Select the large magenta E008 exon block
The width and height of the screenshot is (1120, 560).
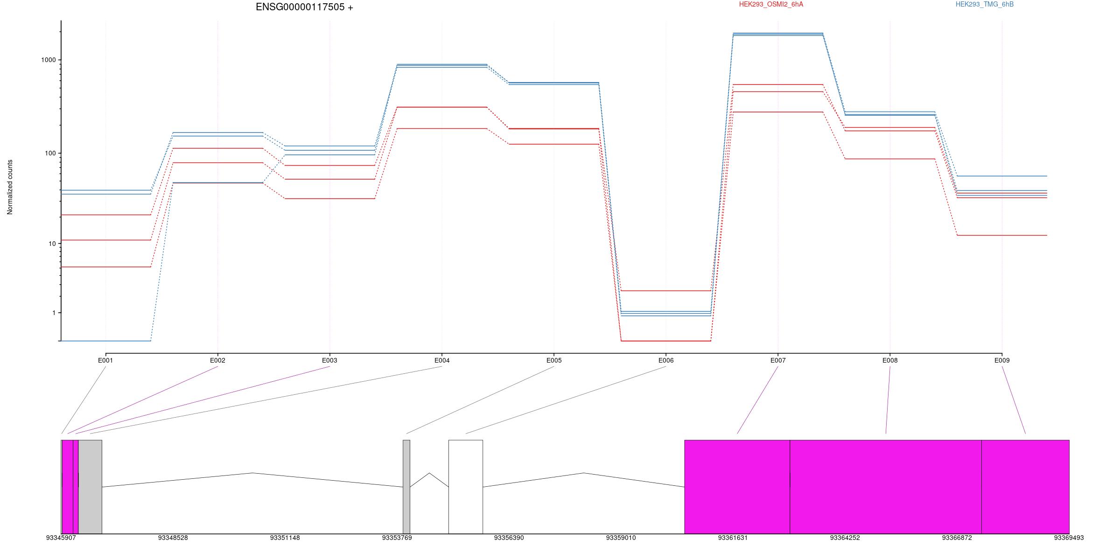(x=886, y=487)
